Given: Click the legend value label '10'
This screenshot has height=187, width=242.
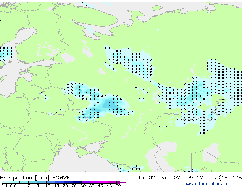Looking at the screenshot, I should (48, 185).
